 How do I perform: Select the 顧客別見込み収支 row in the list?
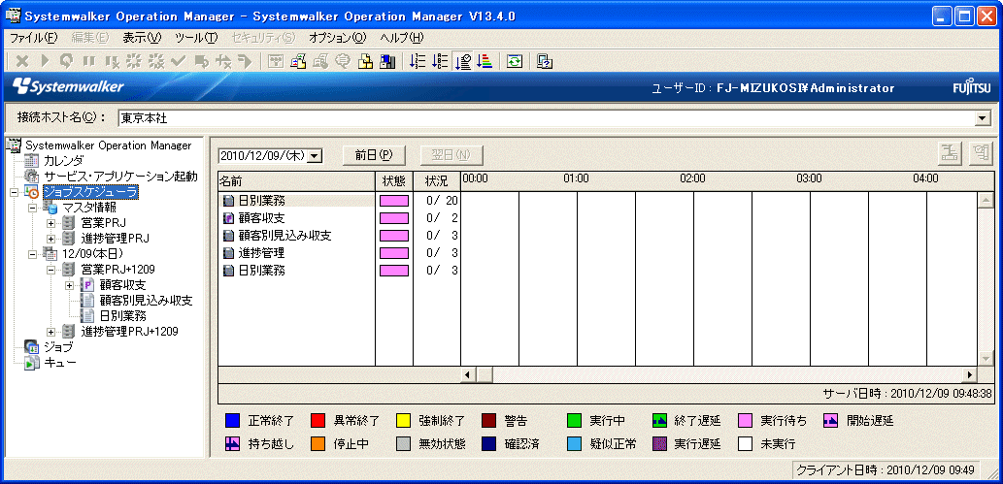coord(339,236)
